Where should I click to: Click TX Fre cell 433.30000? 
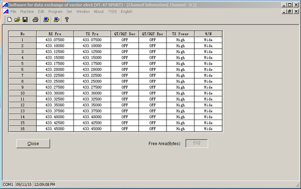pos(92,93)
